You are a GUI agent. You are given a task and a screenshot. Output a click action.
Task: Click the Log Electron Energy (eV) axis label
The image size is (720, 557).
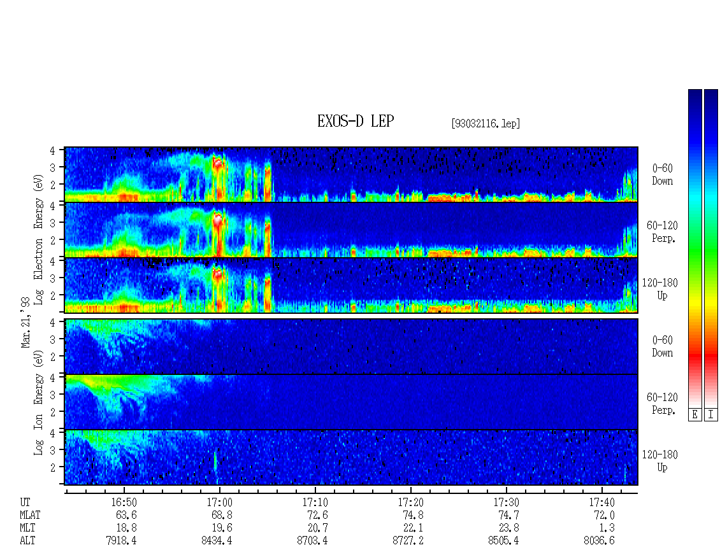coord(39,239)
